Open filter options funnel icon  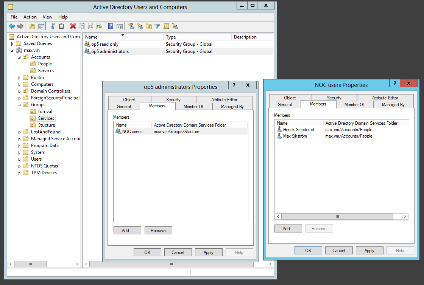(157, 26)
